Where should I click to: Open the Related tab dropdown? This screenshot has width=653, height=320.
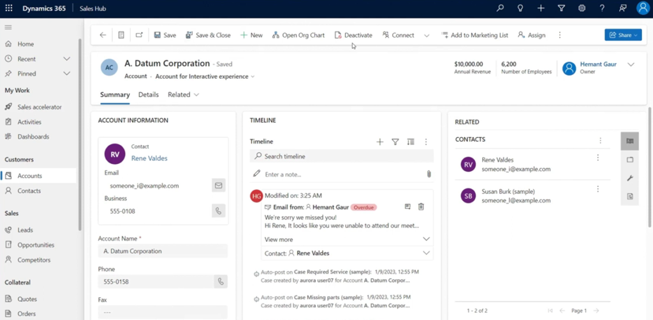coord(183,95)
